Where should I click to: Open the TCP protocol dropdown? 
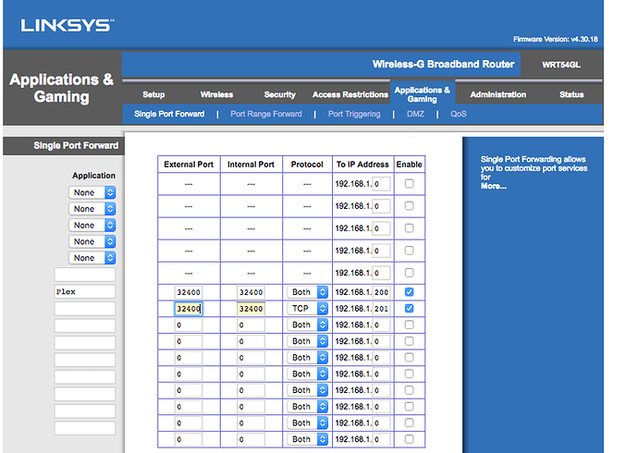307,308
